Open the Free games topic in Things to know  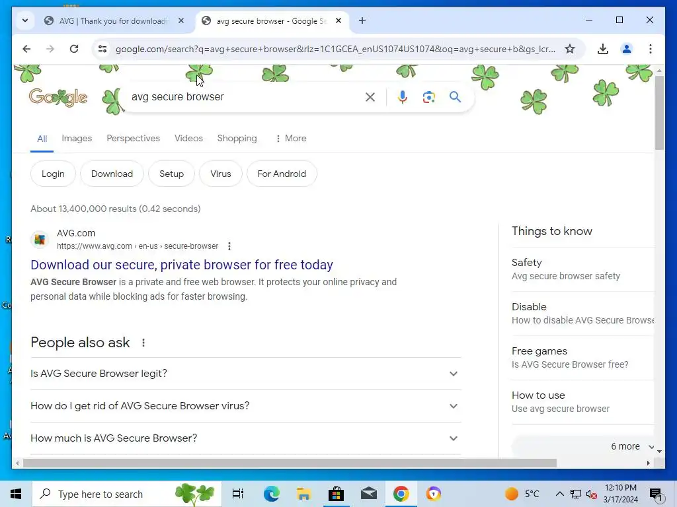point(583,357)
